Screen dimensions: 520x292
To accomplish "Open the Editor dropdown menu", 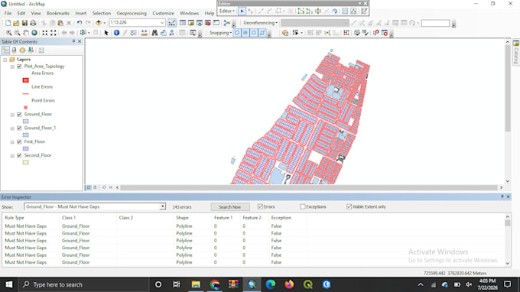I will pos(227,11).
